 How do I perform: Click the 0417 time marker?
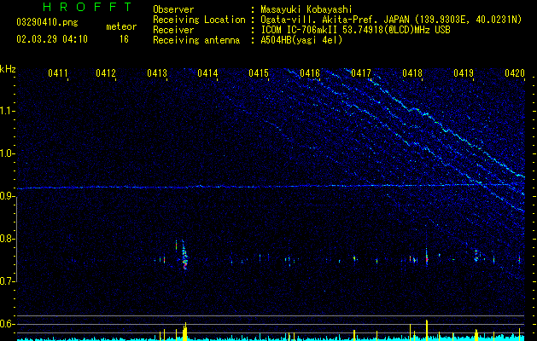(x=361, y=73)
